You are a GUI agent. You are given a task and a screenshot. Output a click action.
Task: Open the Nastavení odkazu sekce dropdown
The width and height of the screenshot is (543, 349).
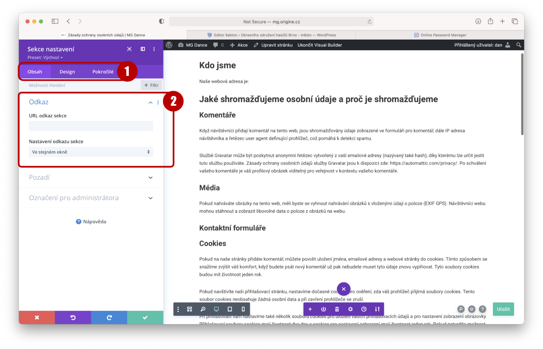tap(91, 152)
